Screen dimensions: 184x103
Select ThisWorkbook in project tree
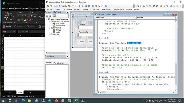pyautogui.click(x=60, y=26)
